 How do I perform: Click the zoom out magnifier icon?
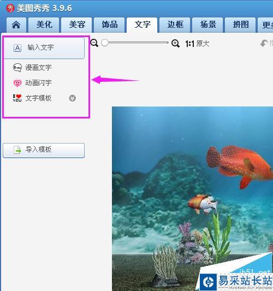click(x=94, y=43)
